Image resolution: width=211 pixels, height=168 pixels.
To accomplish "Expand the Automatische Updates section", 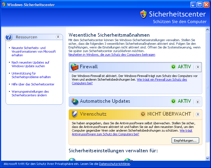I will (198, 102).
